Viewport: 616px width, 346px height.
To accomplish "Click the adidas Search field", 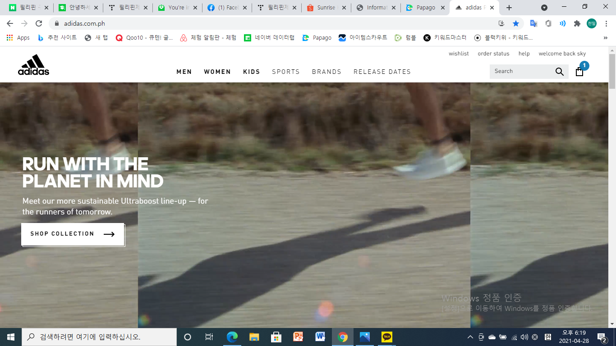I will point(522,72).
